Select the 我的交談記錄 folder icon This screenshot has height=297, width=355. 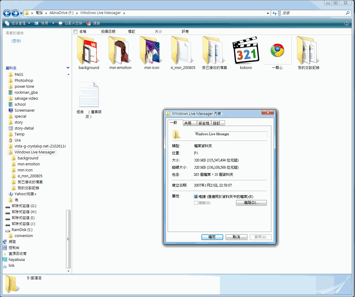[x=308, y=50]
